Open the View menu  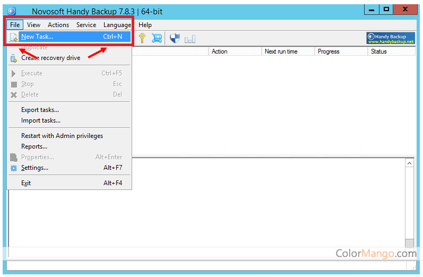tap(33, 25)
